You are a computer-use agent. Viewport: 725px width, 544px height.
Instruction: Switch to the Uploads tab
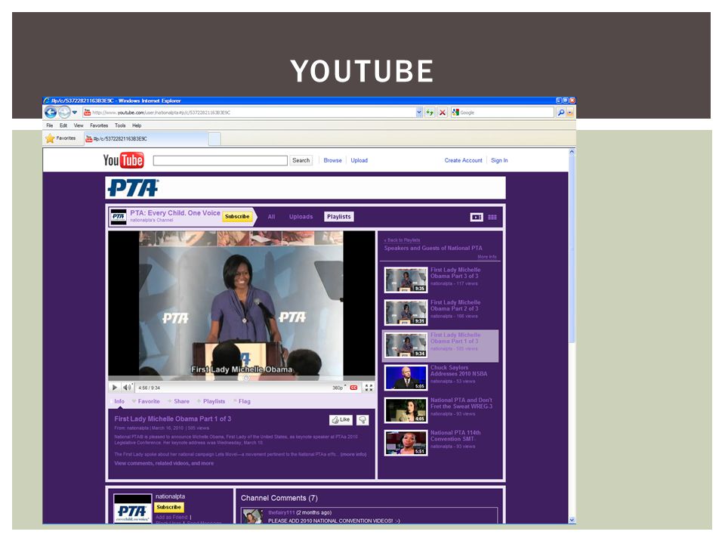[301, 217]
